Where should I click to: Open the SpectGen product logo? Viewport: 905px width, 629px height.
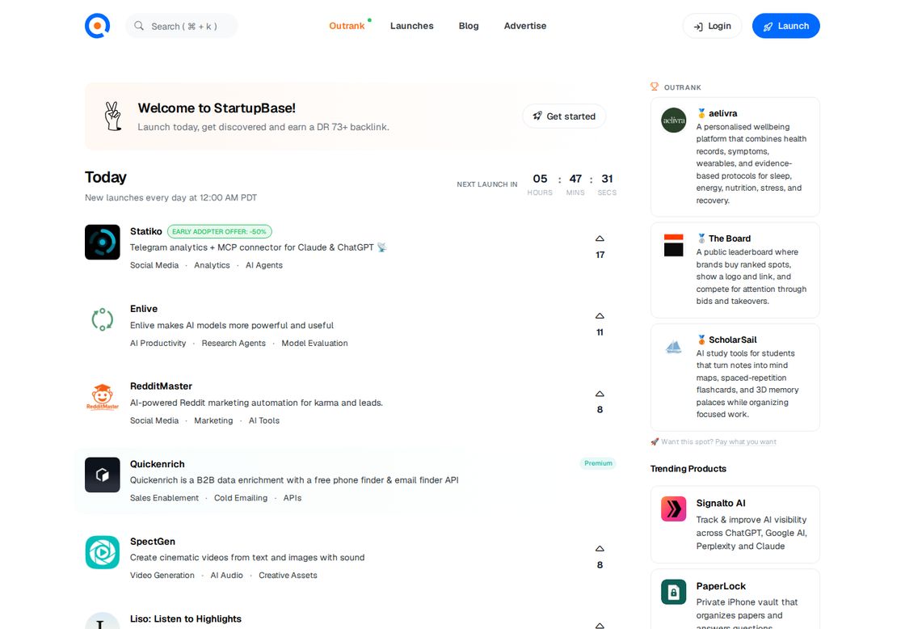103,552
